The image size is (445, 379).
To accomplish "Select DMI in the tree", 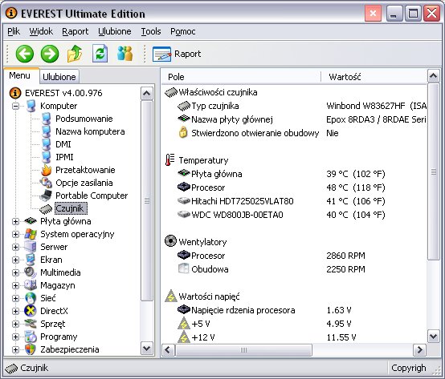I will [x=63, y=144].
